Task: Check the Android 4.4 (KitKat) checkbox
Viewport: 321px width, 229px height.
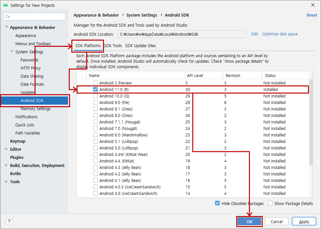Action: tap(95, 161)
